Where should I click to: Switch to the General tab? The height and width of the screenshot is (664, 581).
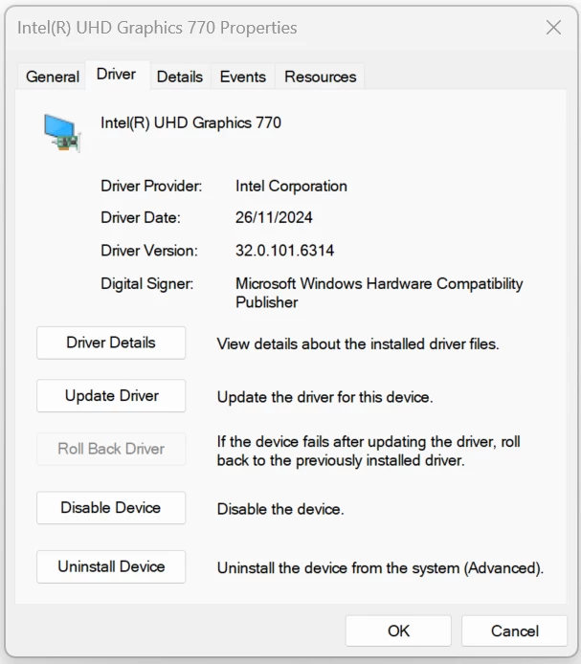point(52,77)
